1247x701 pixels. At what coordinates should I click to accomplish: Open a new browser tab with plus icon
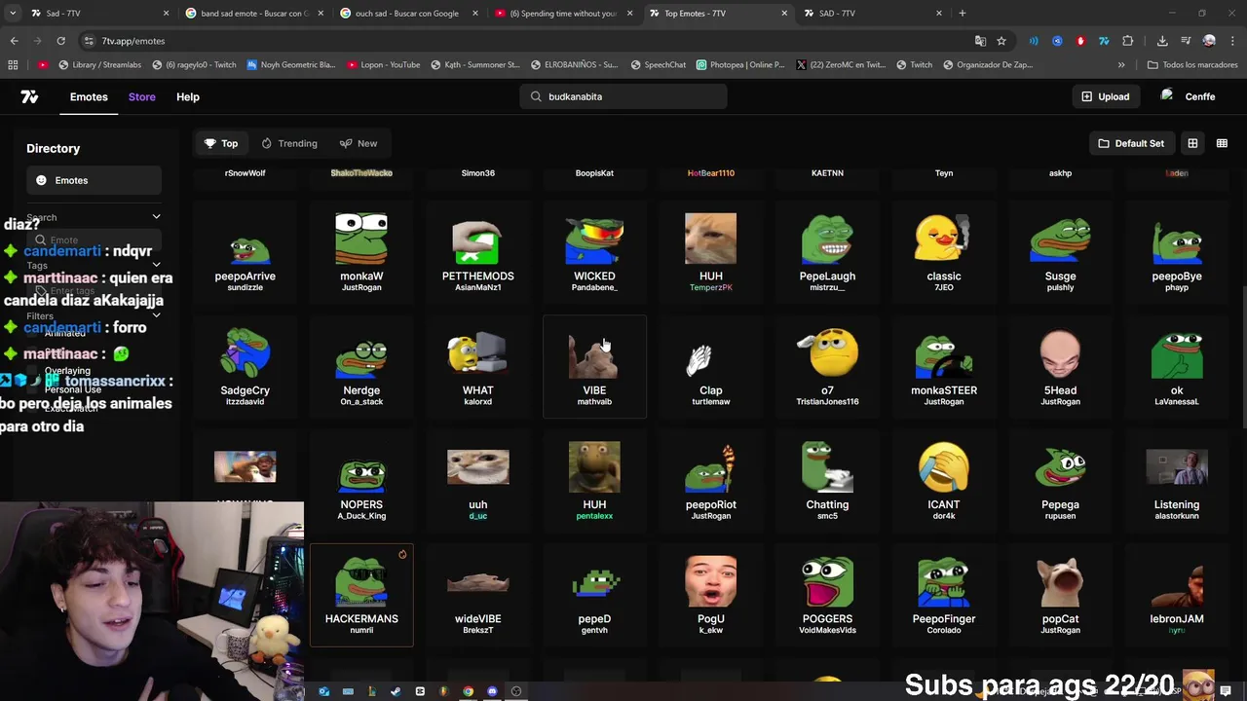click(x=963, y=13)
